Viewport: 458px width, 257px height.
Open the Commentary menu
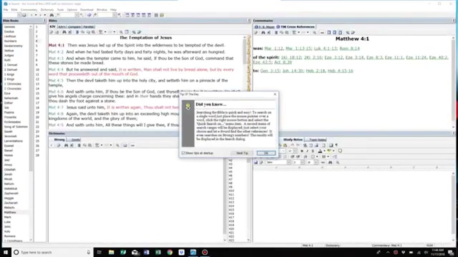tap(29, 10)
